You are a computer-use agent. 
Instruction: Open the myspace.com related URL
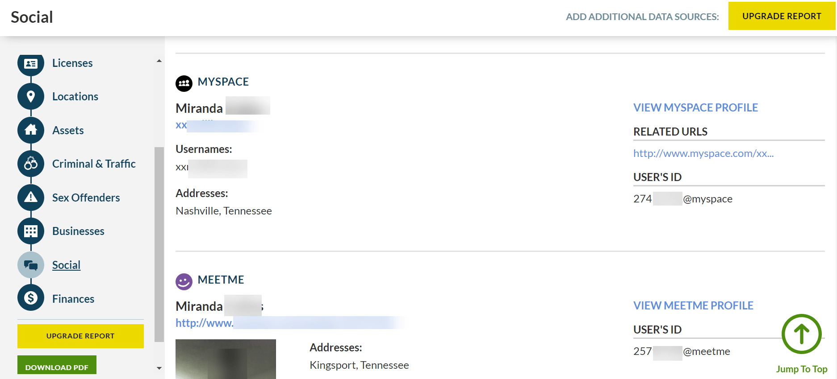pyautogui.click(x=703, y=153)
